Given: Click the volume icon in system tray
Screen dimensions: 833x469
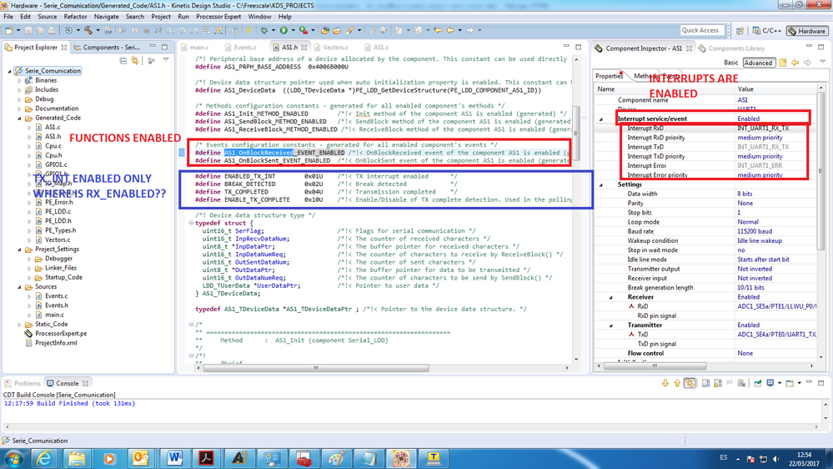Looking at the screenshot, I should (776, 459).
